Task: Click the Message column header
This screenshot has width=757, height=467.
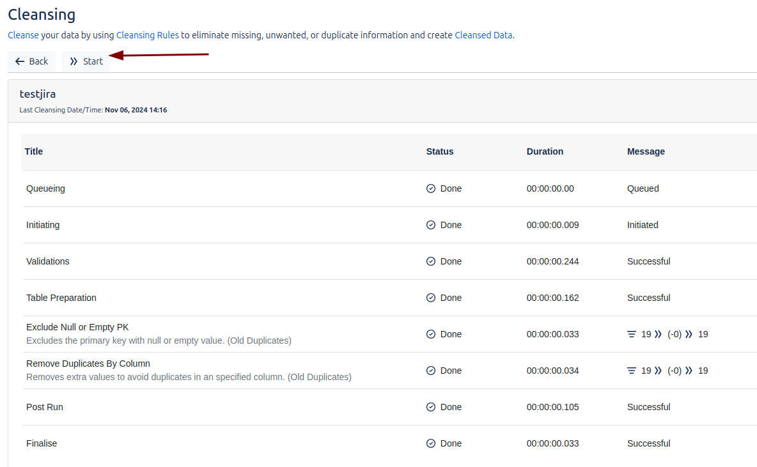Action: click(x=646, y=151)
